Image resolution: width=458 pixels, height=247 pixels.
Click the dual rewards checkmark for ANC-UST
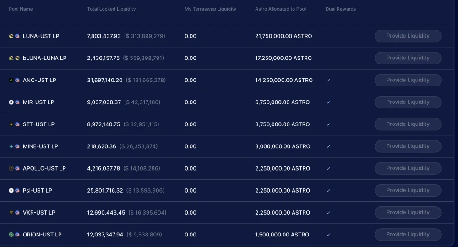328,80
